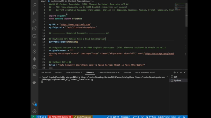The height and width of the screenshot is (118, 211).
Task: Switch to the Debug Console tab
Action: [x=74, y=72]
